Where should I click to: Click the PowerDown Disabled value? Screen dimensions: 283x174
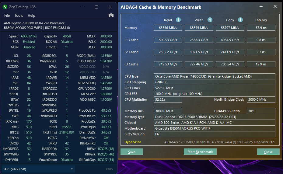[67, 160]
